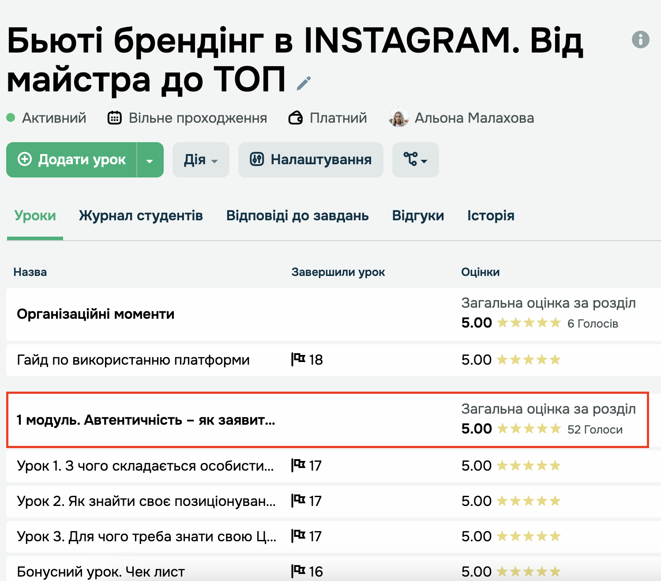661x581 pixels.
Task: Click the pencil edit icon beside title
Action: (304, 83)
